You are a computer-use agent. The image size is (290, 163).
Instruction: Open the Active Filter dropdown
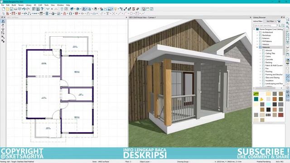(270, 21)
